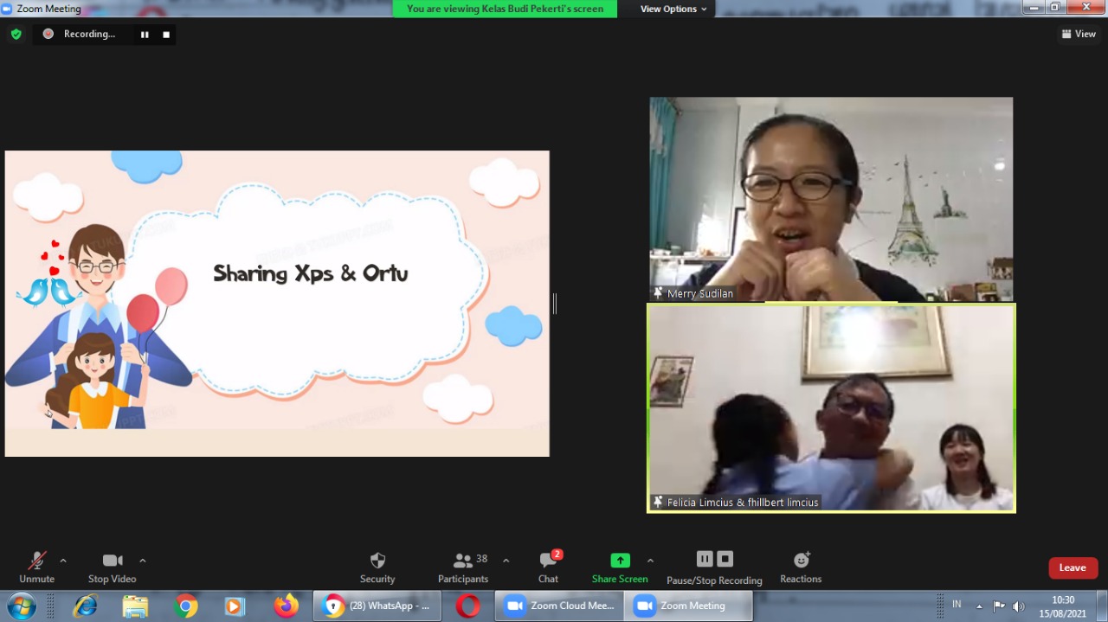Select Merry Sudilan's video tile
Viewport: 1108px width, 622px height.
831,199
